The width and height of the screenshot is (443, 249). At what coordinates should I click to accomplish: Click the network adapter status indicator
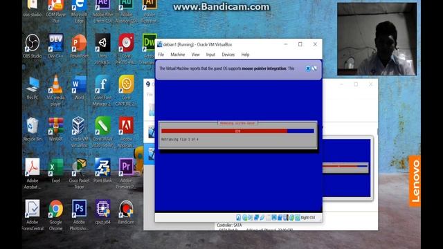coord(256,218)
